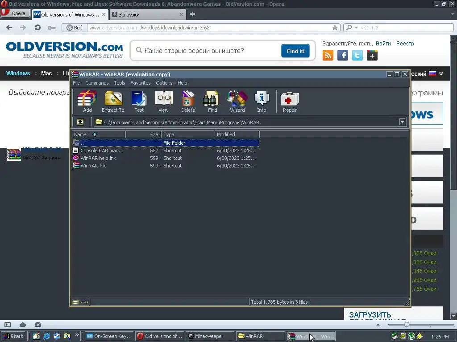The height and width of the screenshot is (342, 457).
Task: Sort file list by Size column
Action: click(x=143, y=134)
